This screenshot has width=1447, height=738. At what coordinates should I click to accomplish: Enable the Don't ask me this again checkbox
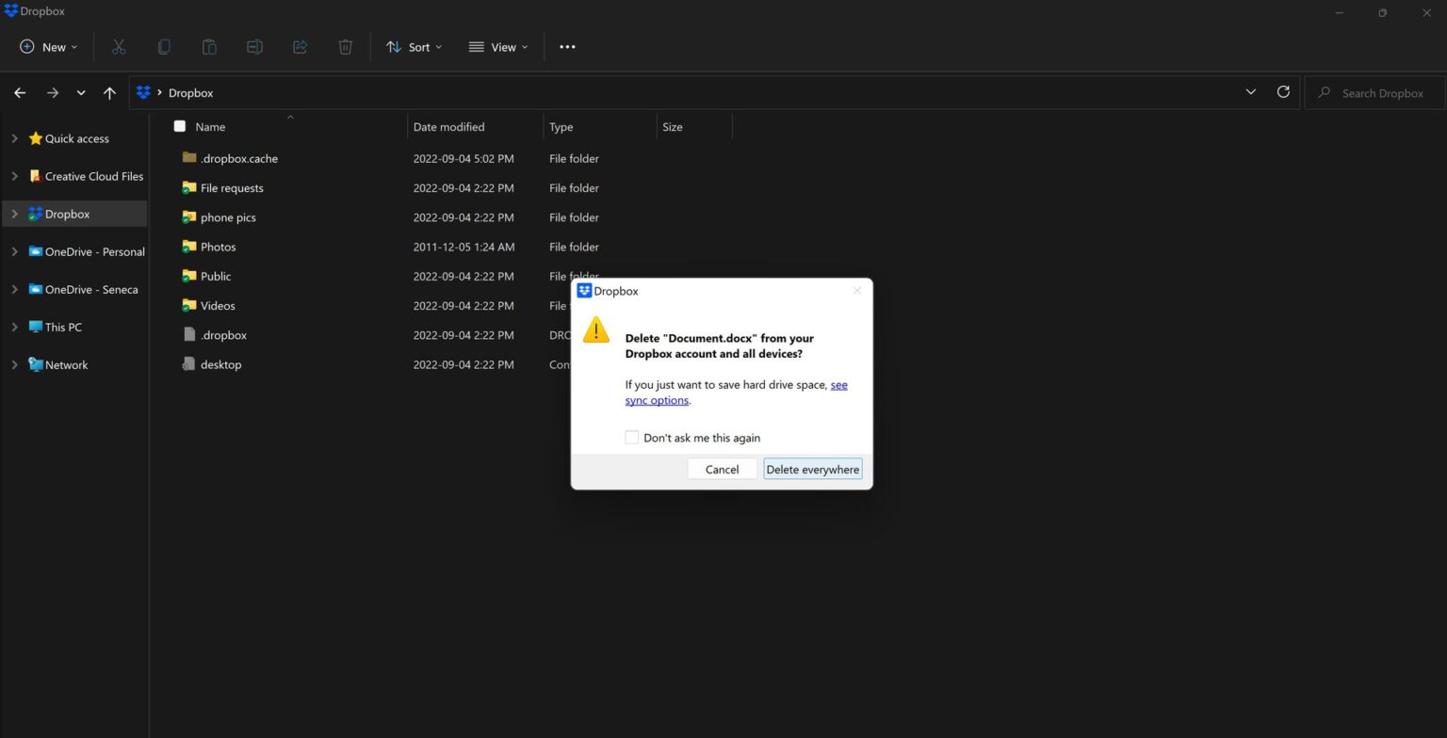(x=631, y=437)
